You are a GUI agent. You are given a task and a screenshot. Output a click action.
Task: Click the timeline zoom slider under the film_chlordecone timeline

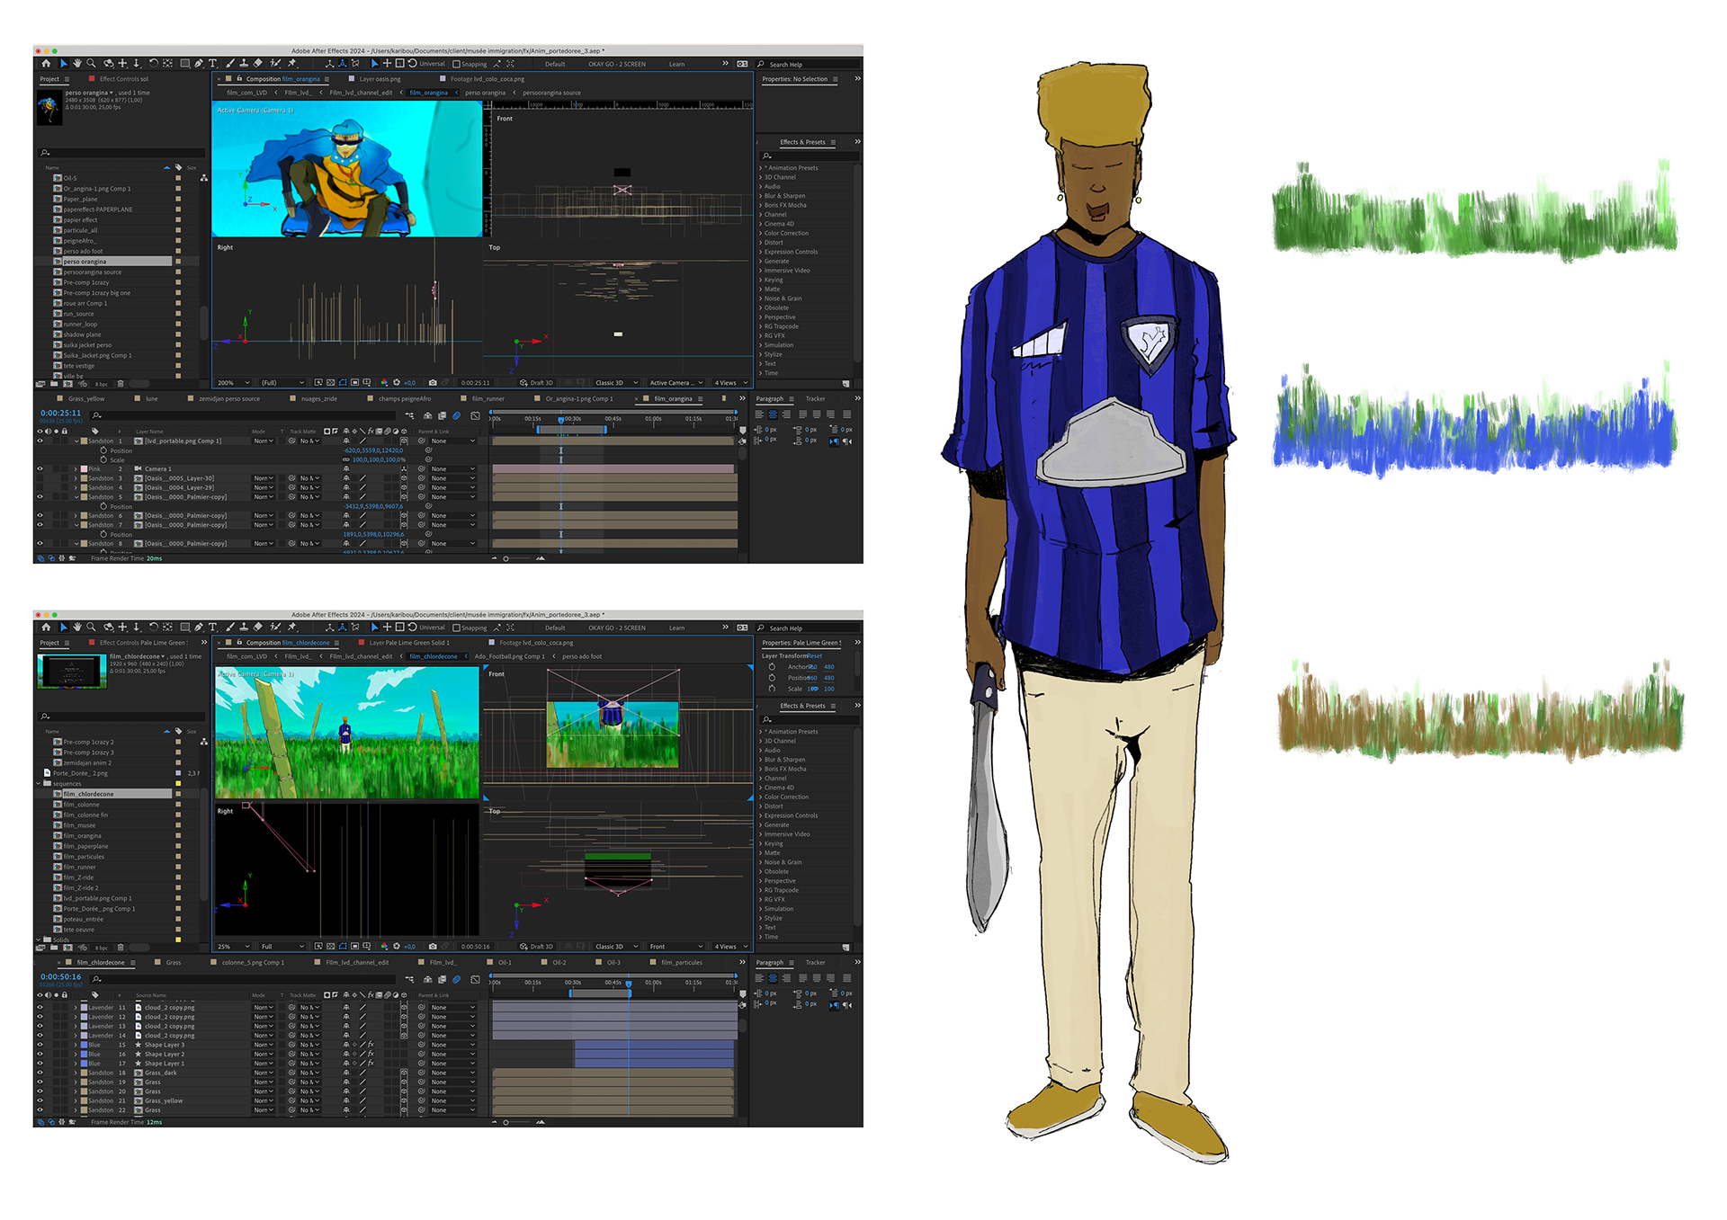[506, 1122]
